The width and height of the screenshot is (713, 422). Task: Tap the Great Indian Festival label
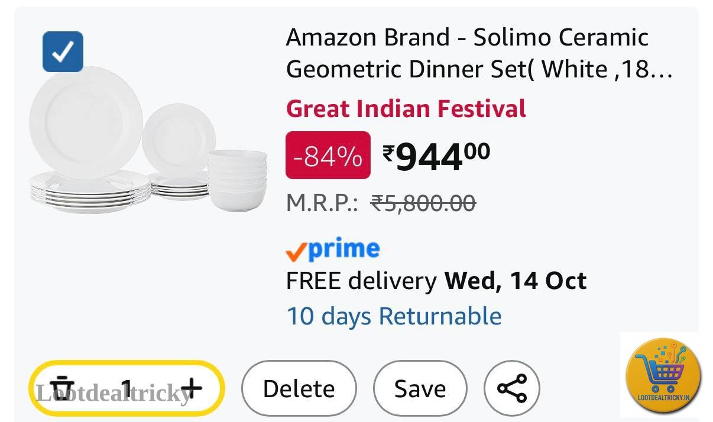[x=406, y=109]
